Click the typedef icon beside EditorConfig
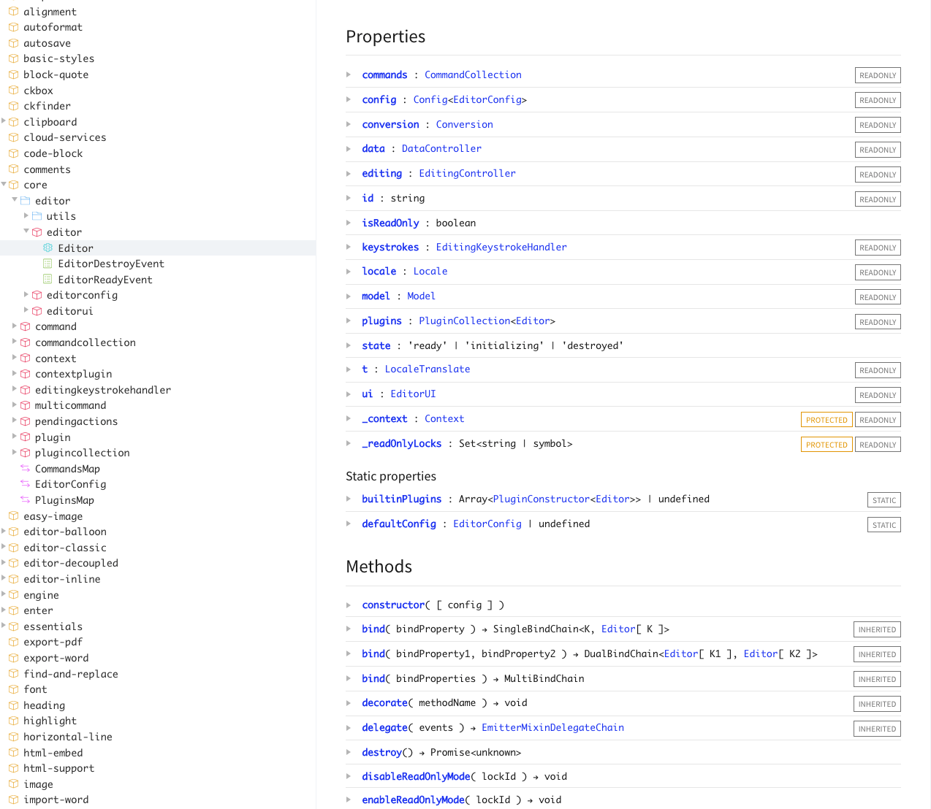Viewport: 931px width, 809px height. (x=25, y=484)
